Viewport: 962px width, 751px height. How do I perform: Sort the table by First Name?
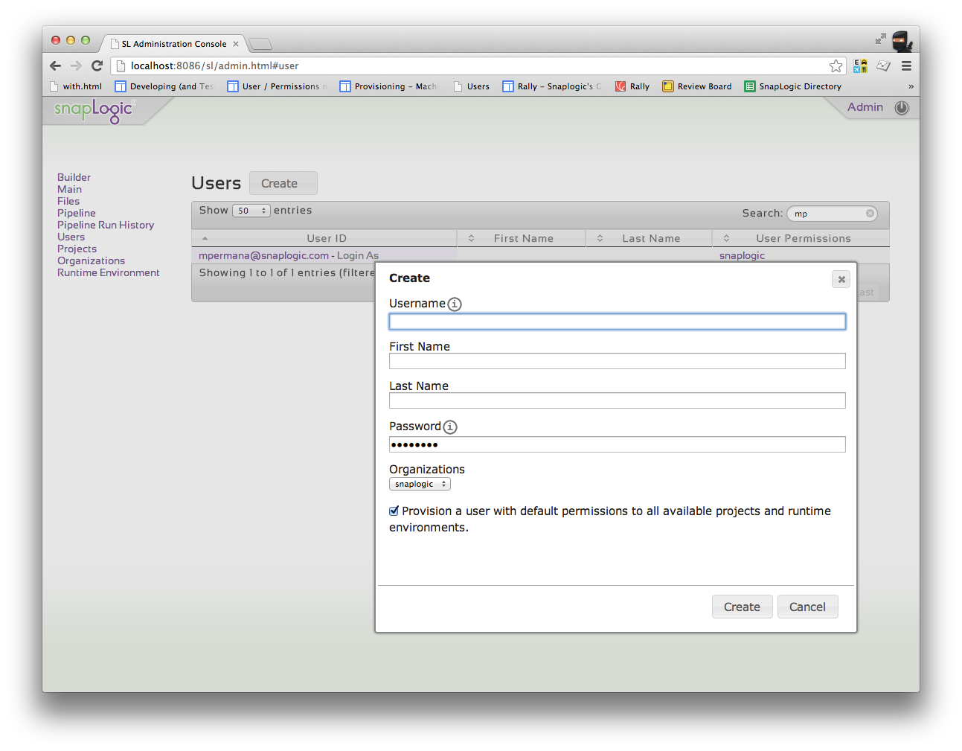[x=521, y=238]
